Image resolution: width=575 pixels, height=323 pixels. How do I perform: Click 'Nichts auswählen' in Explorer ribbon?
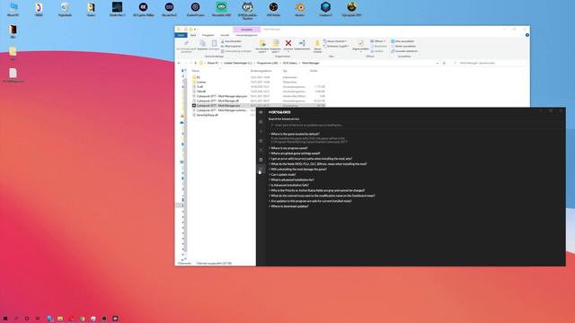403,46
